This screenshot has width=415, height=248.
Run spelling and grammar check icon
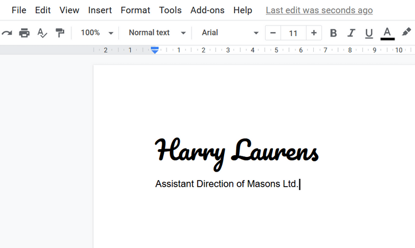click(42, 33)
